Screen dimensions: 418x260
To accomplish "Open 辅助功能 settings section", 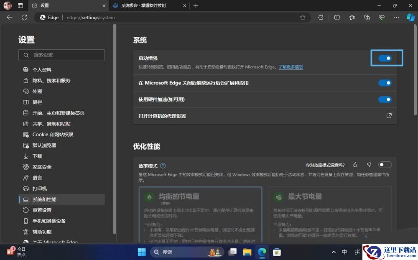I will coord(61,232).
